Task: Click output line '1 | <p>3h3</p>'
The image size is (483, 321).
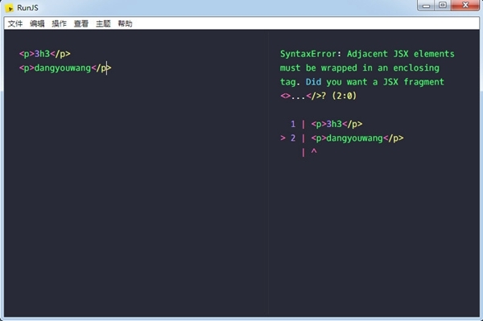Action: coord(326,124)
